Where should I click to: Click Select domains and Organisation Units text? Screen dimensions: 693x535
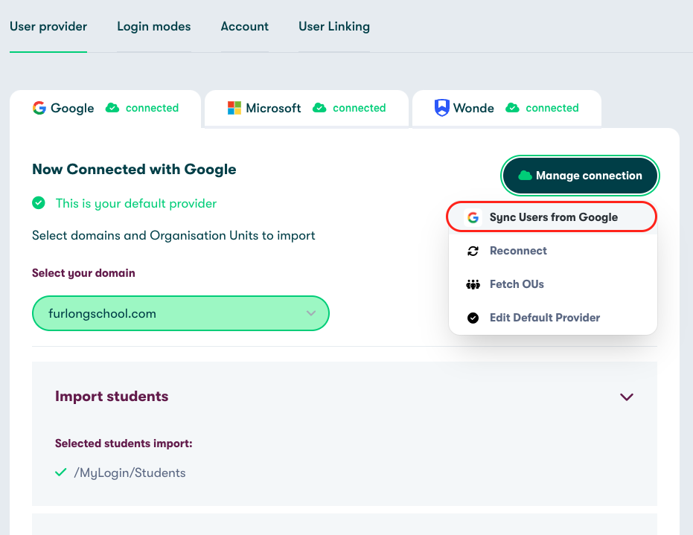click(x=173, y=235)
